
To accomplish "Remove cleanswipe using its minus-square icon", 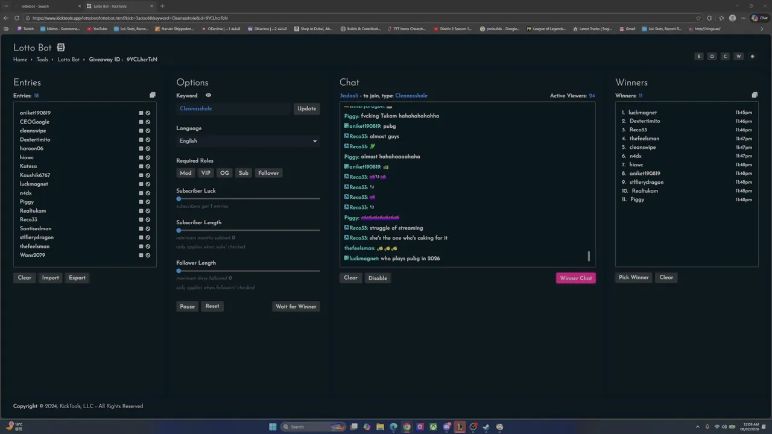I will tap(141, 131).
